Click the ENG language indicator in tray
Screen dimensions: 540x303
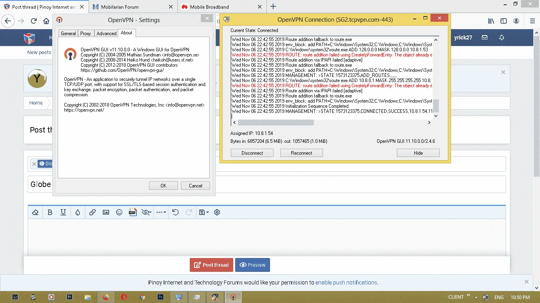pos(499,297)
